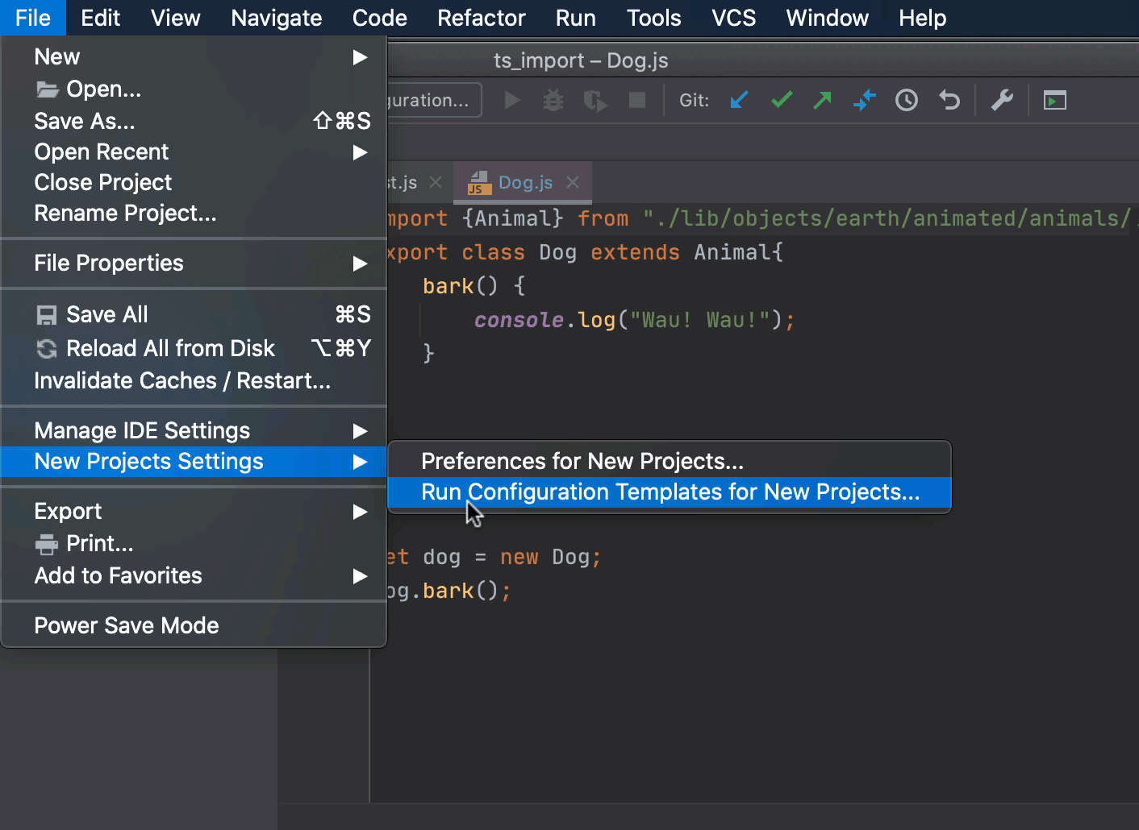Choose Preferences for New Projects
This screenshot has height=830, width=1139.
pos(582,461)
